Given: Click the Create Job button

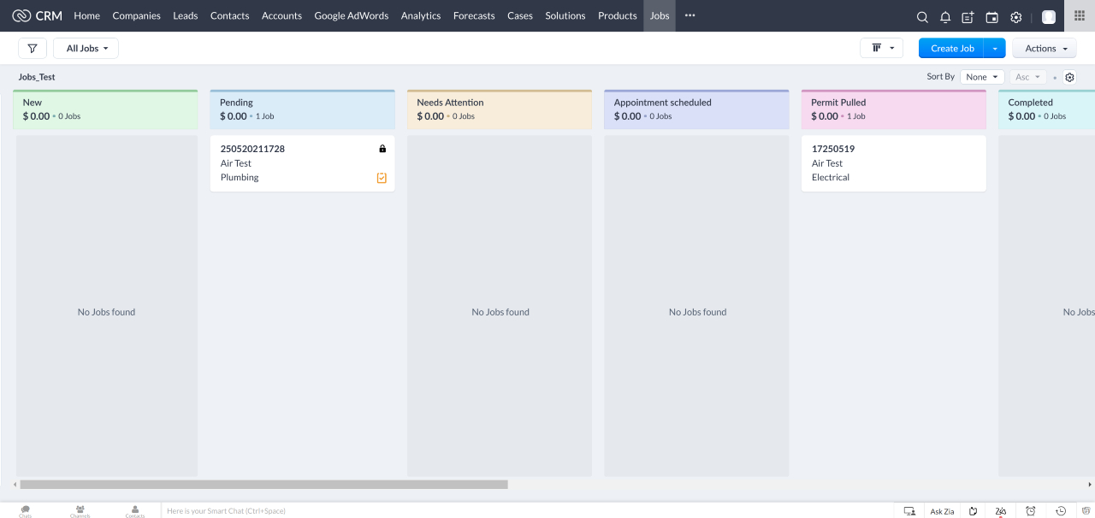Looking at the screenshot, I should [951, 49].
